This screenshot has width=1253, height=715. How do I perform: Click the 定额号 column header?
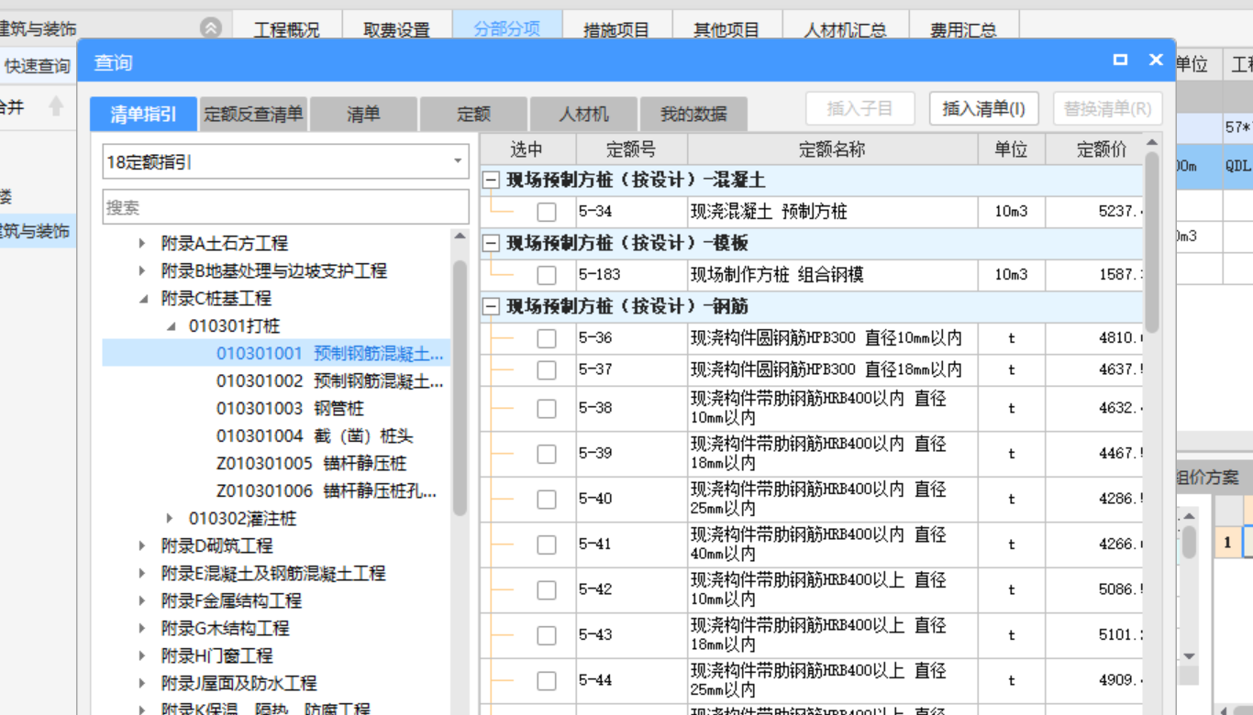tap(631, 149)
